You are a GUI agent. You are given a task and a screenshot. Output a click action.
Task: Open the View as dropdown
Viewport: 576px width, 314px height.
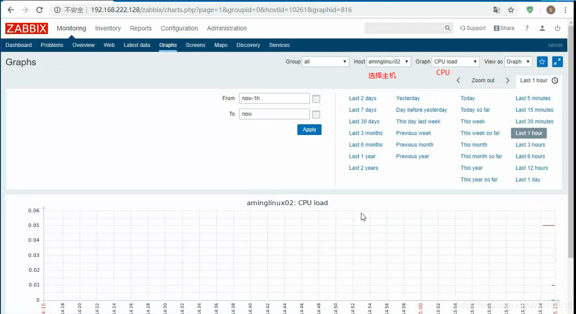[518, 61]
